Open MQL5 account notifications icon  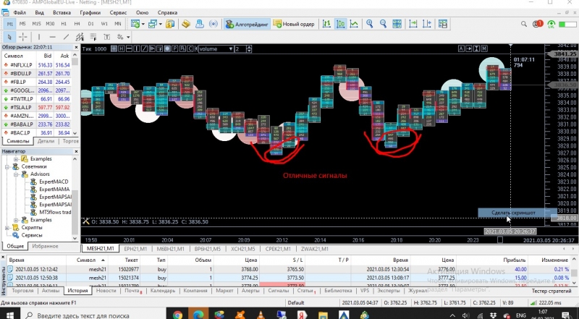(537, 24)
